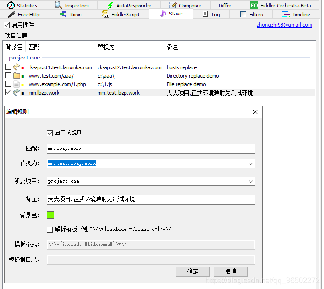
Task: Click the Free Http pen icon
Action: [x=12, y=14]
